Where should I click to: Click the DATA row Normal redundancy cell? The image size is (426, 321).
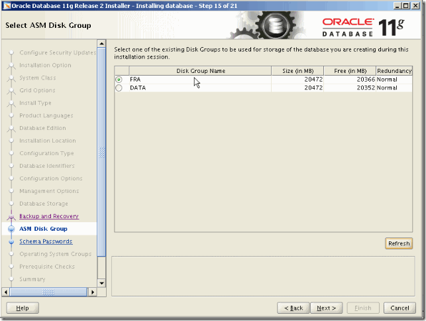(394, 88)
